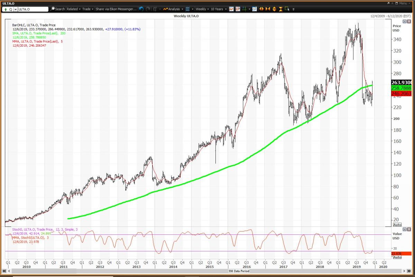Click the MMA 5 legend text

(37, 41)
